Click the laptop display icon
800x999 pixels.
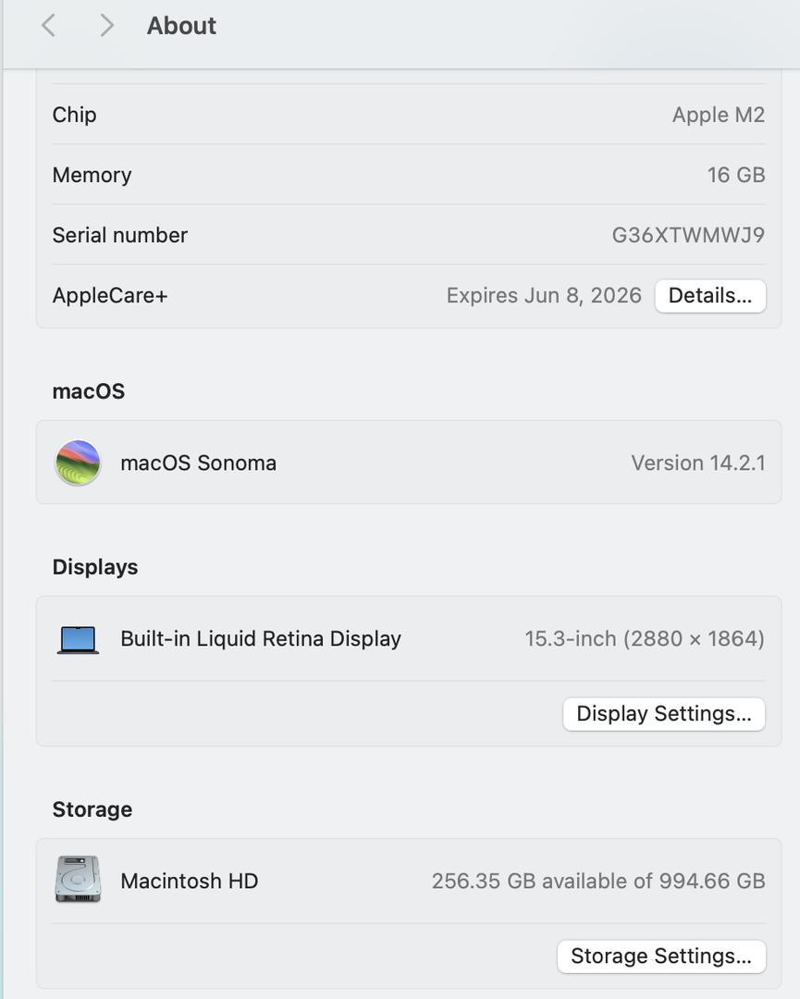point(78,639)
